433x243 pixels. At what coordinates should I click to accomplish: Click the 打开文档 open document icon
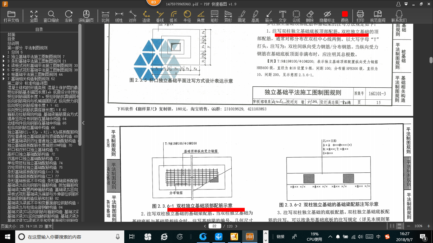coord(11,16)
